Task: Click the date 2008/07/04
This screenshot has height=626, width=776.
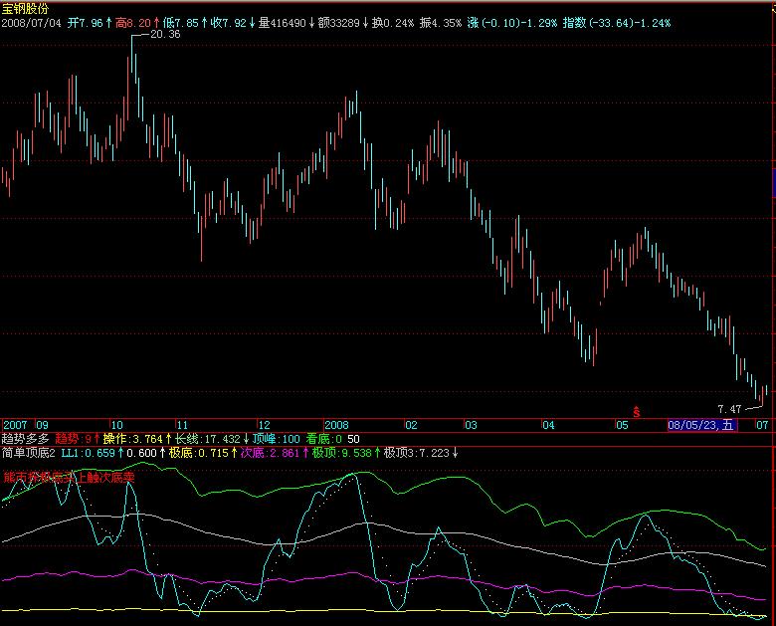Action: pyautogui.click(x=32, y=23)
